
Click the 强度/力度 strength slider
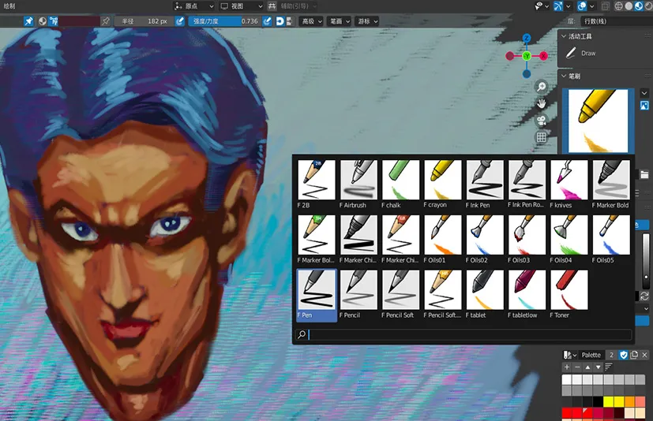click(224, 21)
